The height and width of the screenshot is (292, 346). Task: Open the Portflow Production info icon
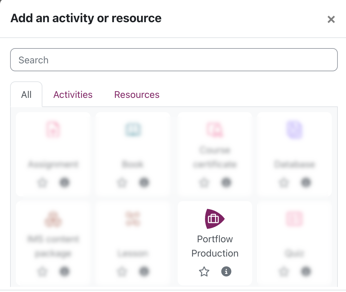(226, 271)
